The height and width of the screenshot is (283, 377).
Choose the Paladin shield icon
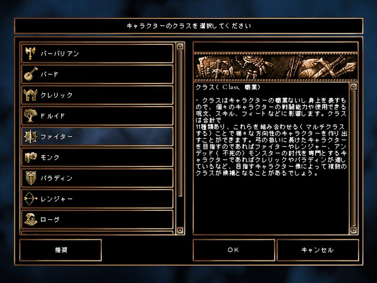point(31,178)
